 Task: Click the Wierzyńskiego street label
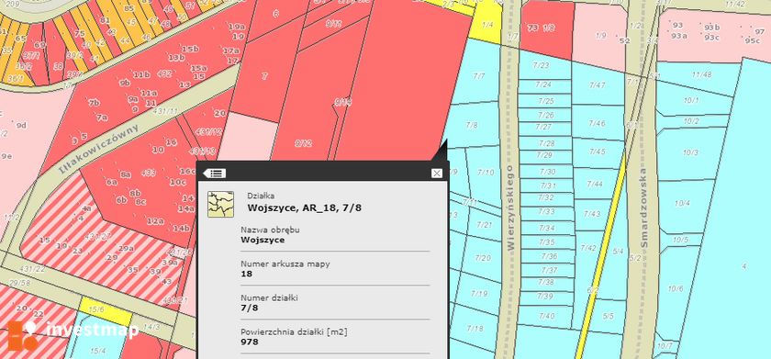tap(510, 208)
